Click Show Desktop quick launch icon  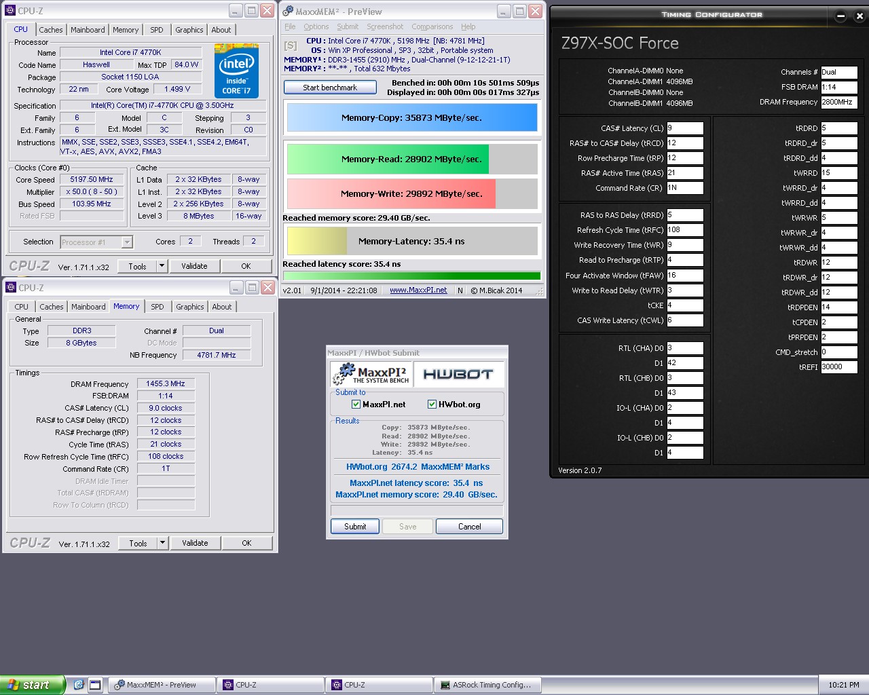[x=95, y=685]
